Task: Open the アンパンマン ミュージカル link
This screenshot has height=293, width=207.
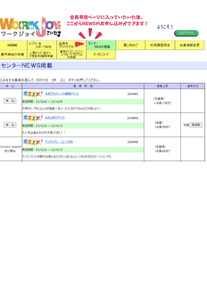Action: click(59, 142)
